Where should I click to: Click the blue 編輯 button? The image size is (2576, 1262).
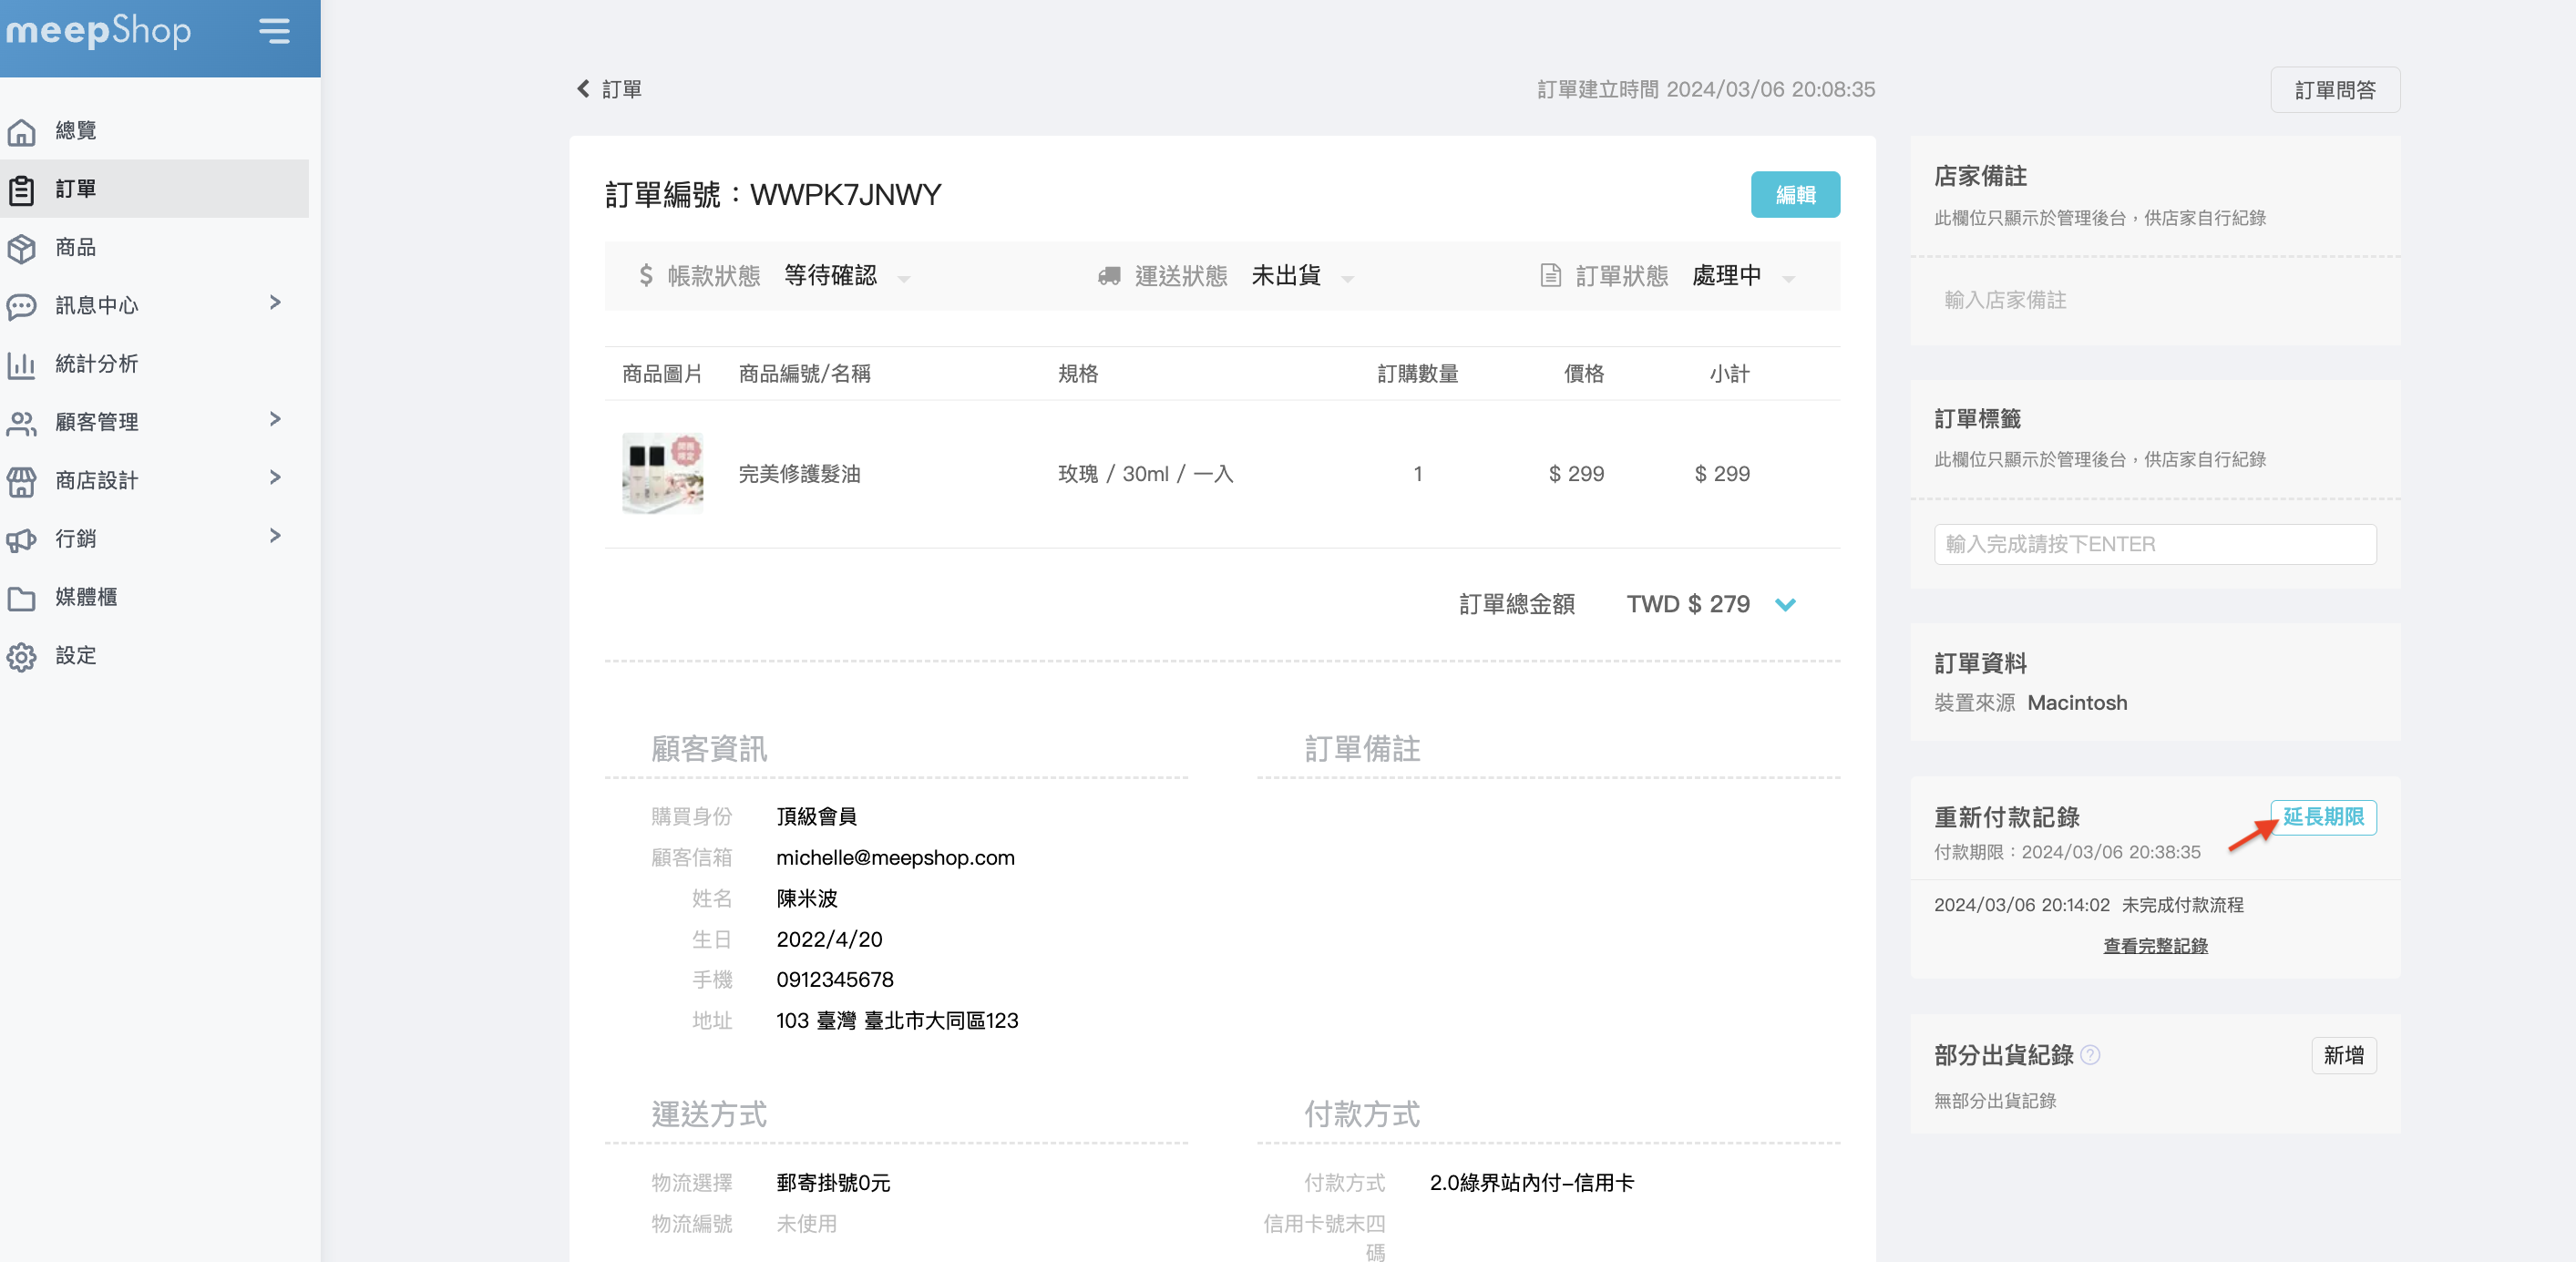1794,195
